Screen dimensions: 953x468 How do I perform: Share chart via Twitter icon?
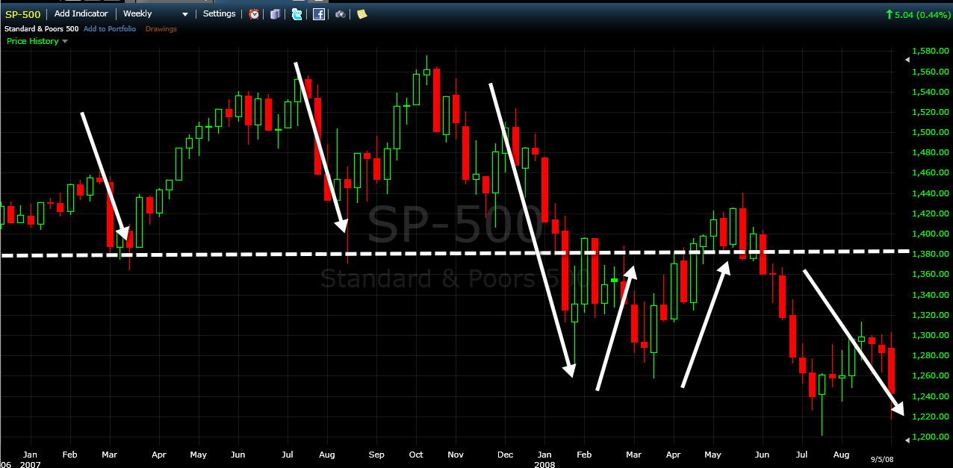coord(297,13)
